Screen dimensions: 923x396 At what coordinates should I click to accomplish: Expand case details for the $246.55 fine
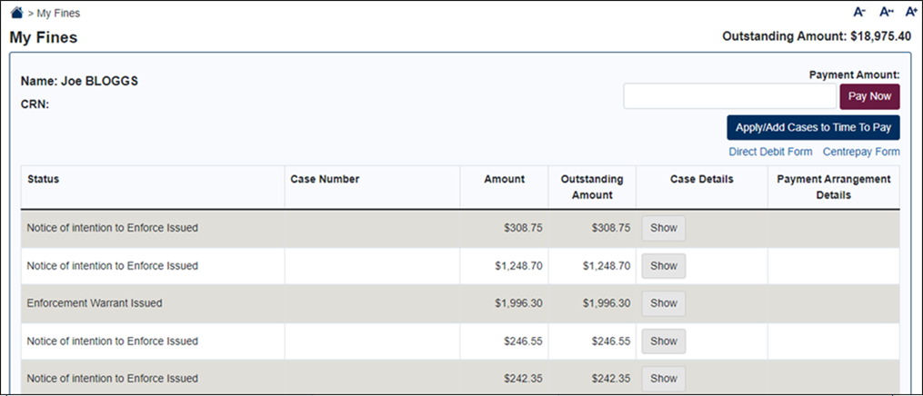tap(663, 342)
